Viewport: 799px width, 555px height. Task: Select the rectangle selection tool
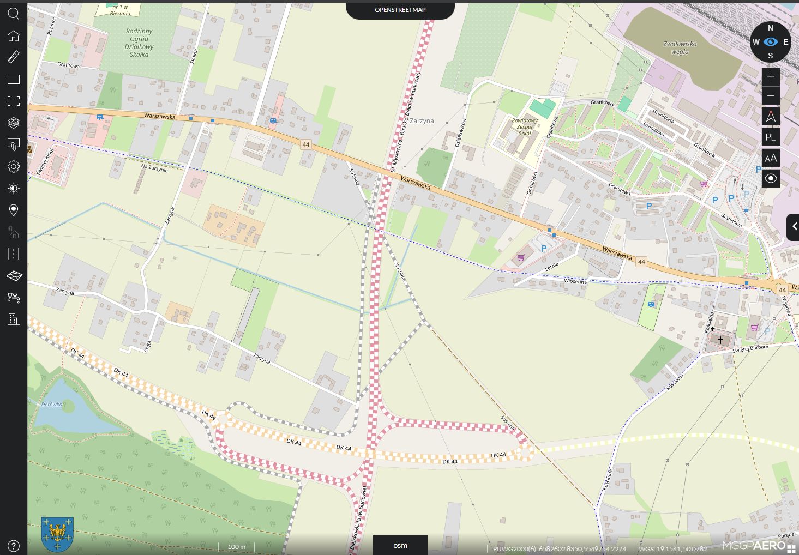click(14, 80)
